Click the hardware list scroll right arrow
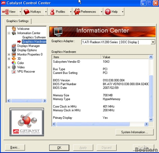 pos(146,124)
